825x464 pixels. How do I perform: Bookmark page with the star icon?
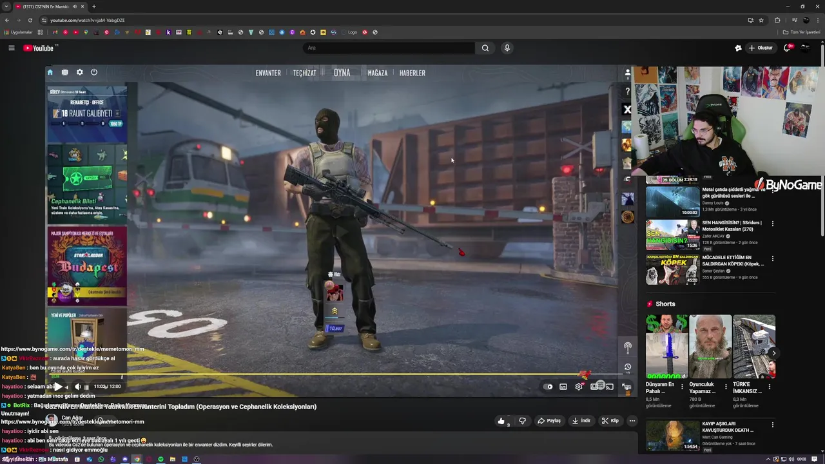[761, 20]
